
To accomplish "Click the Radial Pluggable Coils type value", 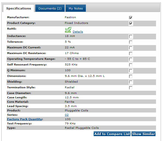I will tap(82, 128).
